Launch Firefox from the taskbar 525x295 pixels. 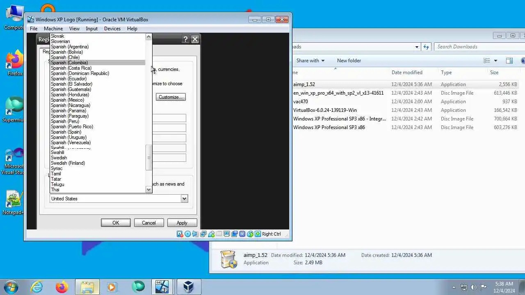pyautogui.click(x=62, y=287)
